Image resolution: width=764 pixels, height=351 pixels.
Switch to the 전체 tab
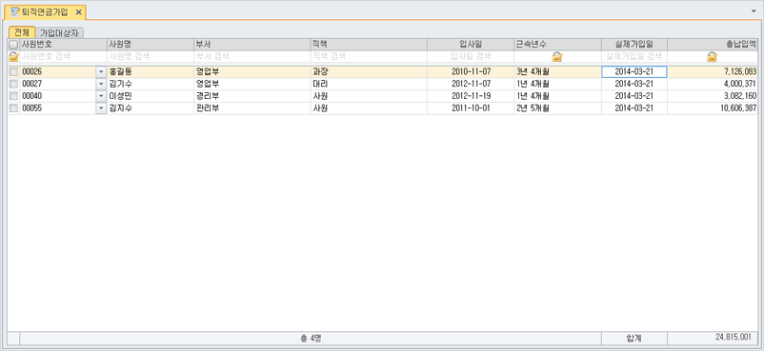coord(22,32)
